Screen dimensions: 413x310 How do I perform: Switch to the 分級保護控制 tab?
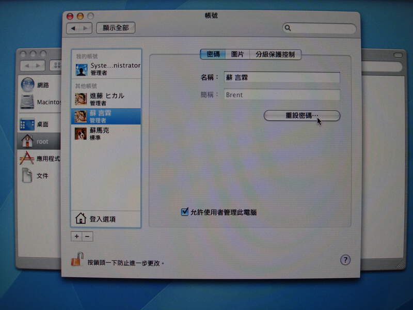(x=275, y=54)
